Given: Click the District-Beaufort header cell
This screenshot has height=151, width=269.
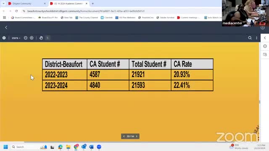Looking at the screenshot, I should coord(65,64).
